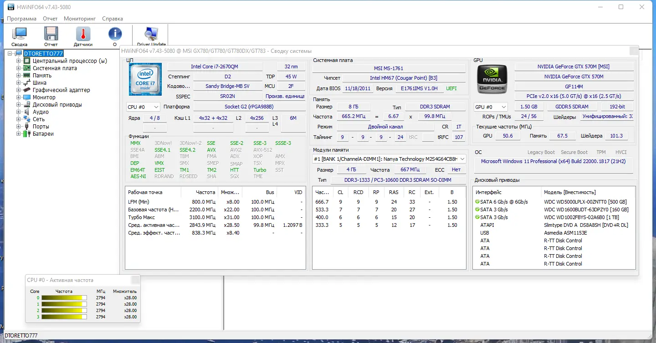
Task: Click the battery icon beside Батареи
Action: tap(27, 134)
